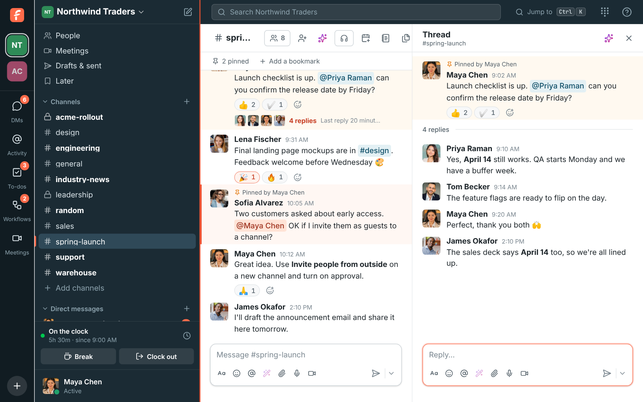Toggle the party popper reaction on Lena's message

(x=247, y=177)
